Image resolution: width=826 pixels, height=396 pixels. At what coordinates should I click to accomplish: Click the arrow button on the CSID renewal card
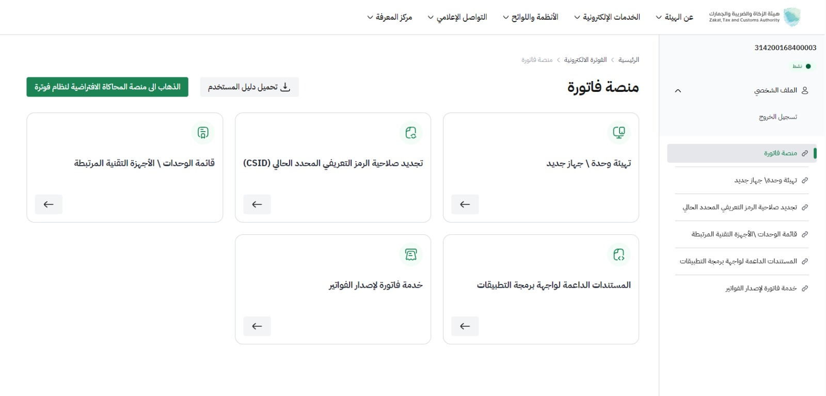click(x=257, y=204)
